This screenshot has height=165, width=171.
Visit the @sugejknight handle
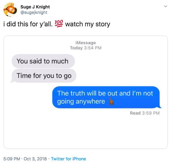click(x=34, y=12)
